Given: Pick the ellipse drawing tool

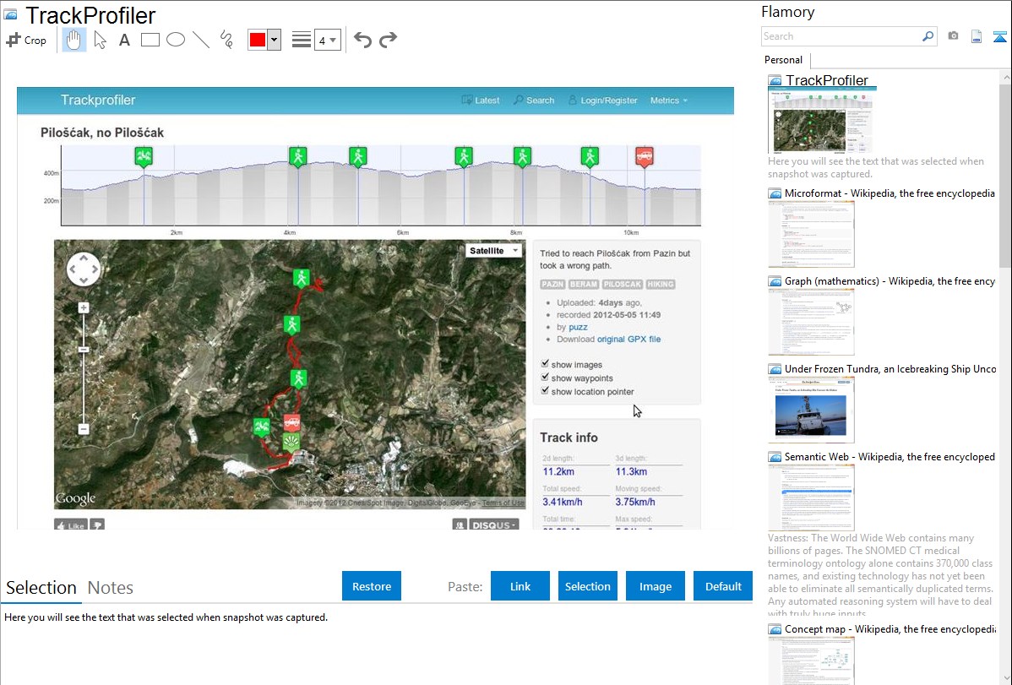Looking at the screenshot, I should click(176, 40).
